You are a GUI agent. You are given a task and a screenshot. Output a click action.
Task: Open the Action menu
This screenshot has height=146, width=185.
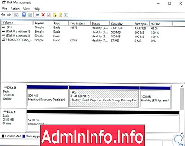pyautogui.click(x=15, y=9)
